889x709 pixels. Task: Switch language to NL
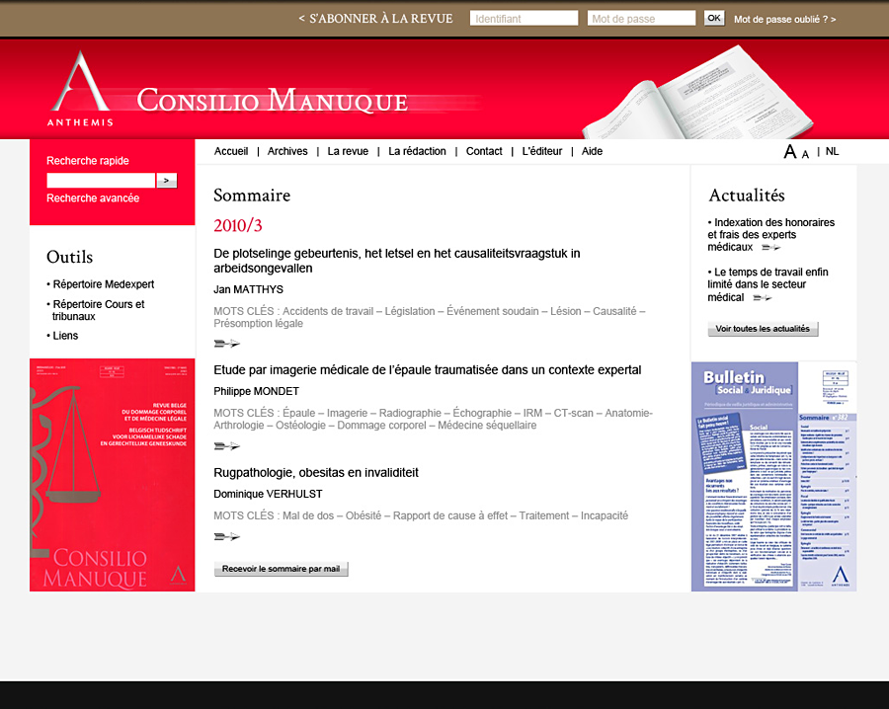point(832,151)
